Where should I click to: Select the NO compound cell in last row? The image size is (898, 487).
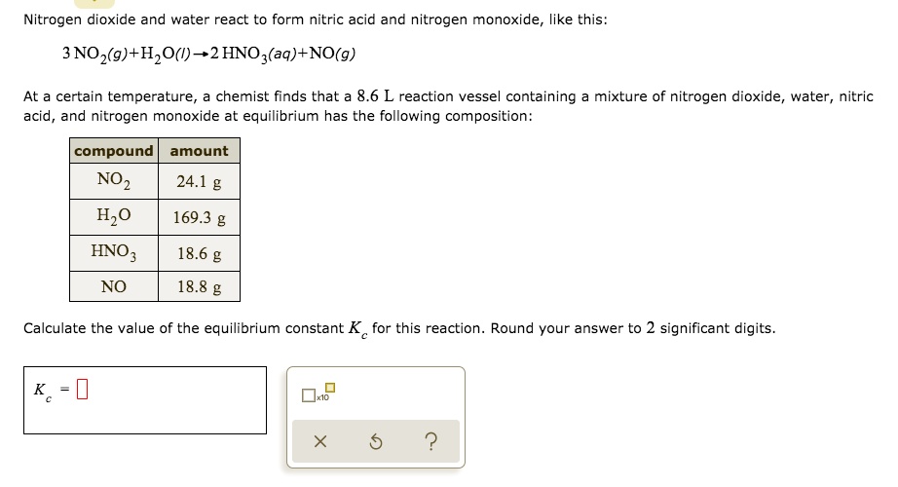click(113, 286)
